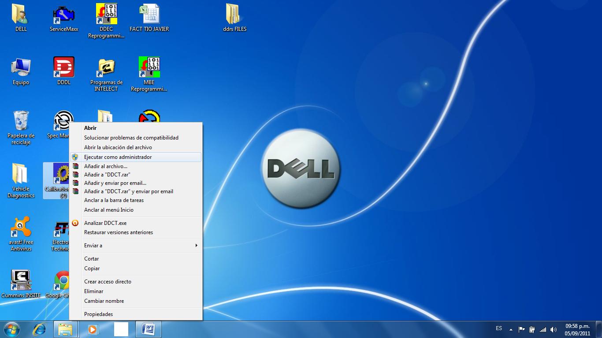The width and height of the screenshot is (602, 338).
Task: Open FACT TIO JAVIER spreadsheet file
Action: pyautogui.click(x=149, y=18)
